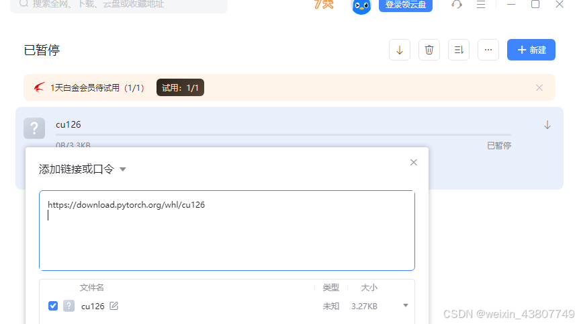Open the headset customer service icon
This screenshot has width=577, height=324.
click(457, 5)
